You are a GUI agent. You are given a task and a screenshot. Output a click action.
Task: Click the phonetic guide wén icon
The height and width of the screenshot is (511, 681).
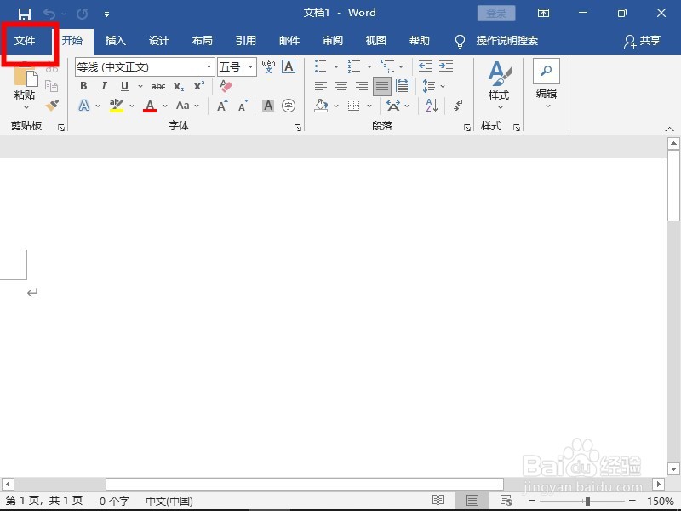[268, 66]
